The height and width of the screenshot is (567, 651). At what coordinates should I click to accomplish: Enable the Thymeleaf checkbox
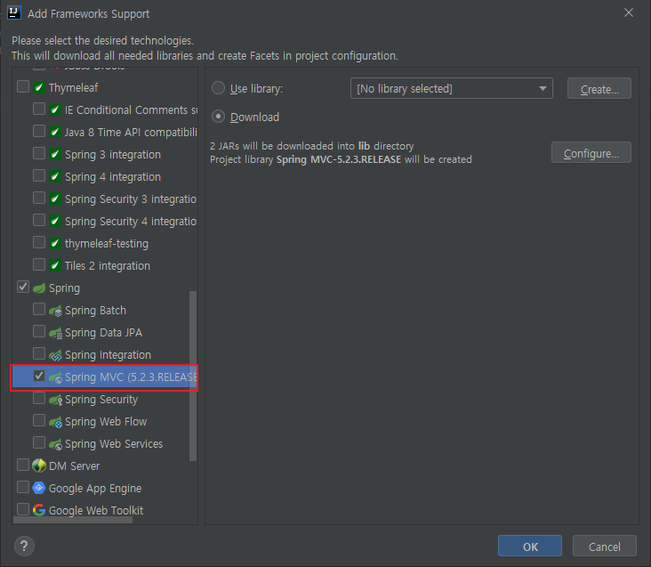23,87
